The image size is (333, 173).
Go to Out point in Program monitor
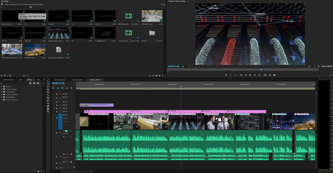pos(259,75)
